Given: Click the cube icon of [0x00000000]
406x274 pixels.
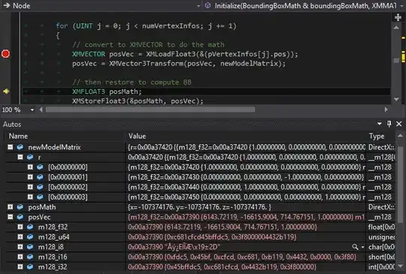Looking at the screenshot, I should point(40,167).
